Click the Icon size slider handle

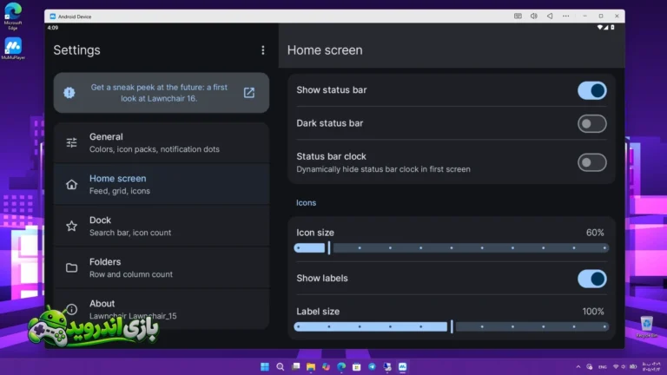[x=329, y=248]
